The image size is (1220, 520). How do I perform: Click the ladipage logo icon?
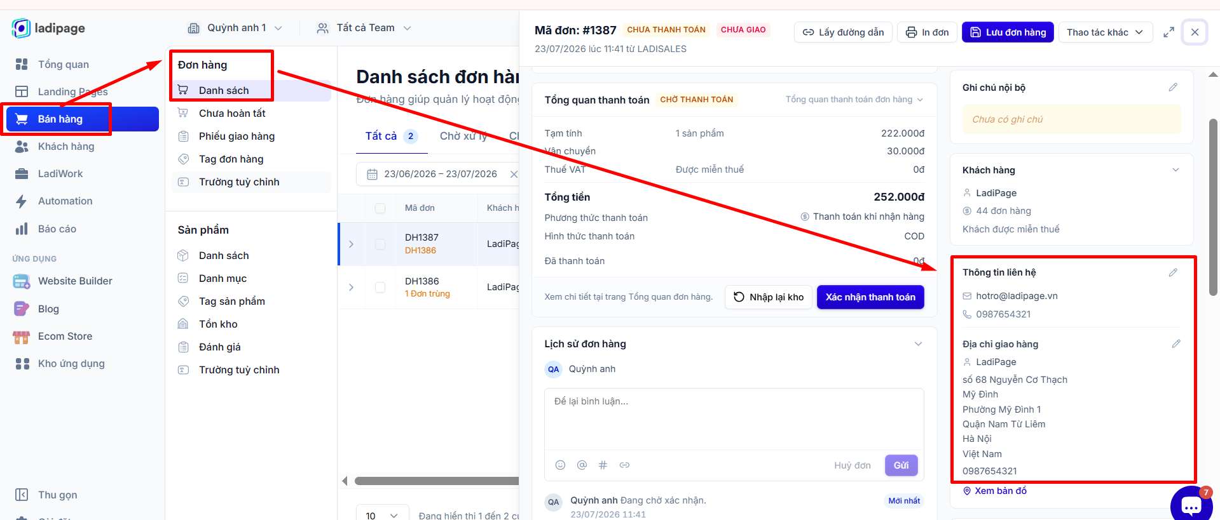coord(21,28)
